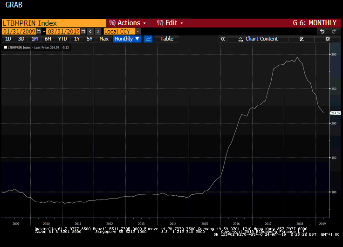343x247 pixels.
Task: Collapse panel with double left chevron
Action: click(223, 39)
